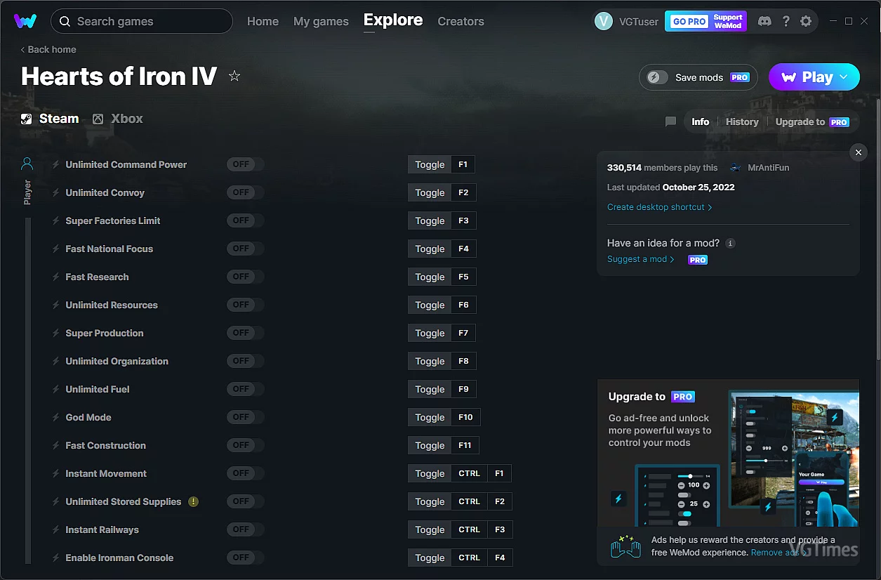Click lightning icon beside God Mode
This screenshot has width=881, height=580.
tap(56, 417)
